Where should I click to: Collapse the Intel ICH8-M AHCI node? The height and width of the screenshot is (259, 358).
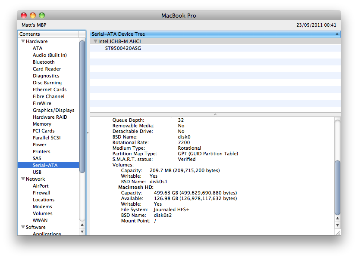click(x=95, y=41)
